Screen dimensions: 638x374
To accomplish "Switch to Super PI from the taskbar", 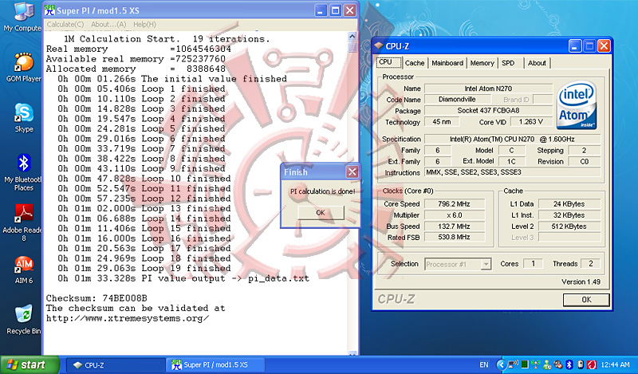I will tap(215, 365).
